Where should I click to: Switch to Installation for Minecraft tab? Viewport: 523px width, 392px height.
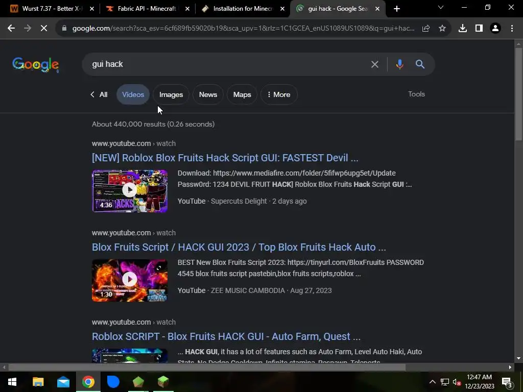[243, 9]
